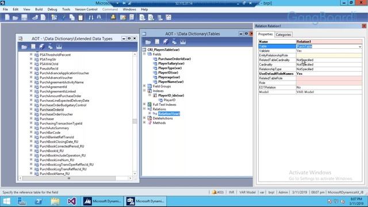Image resolution: width=368 pixels, height=207 pixels.
Task: Click save icon in Tables AOT window toolbar
Action: click(x=183, y=42)
